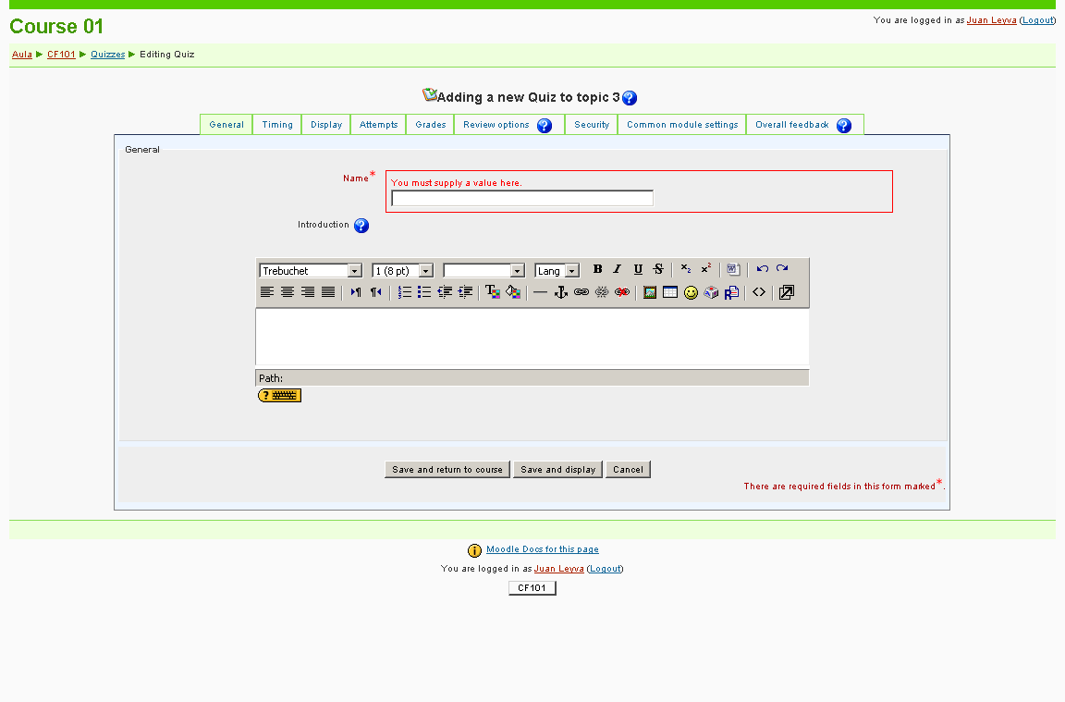Open the Security tab
Screen dimensions: 1065x702
pyautogui.click(x=592, y=125)
